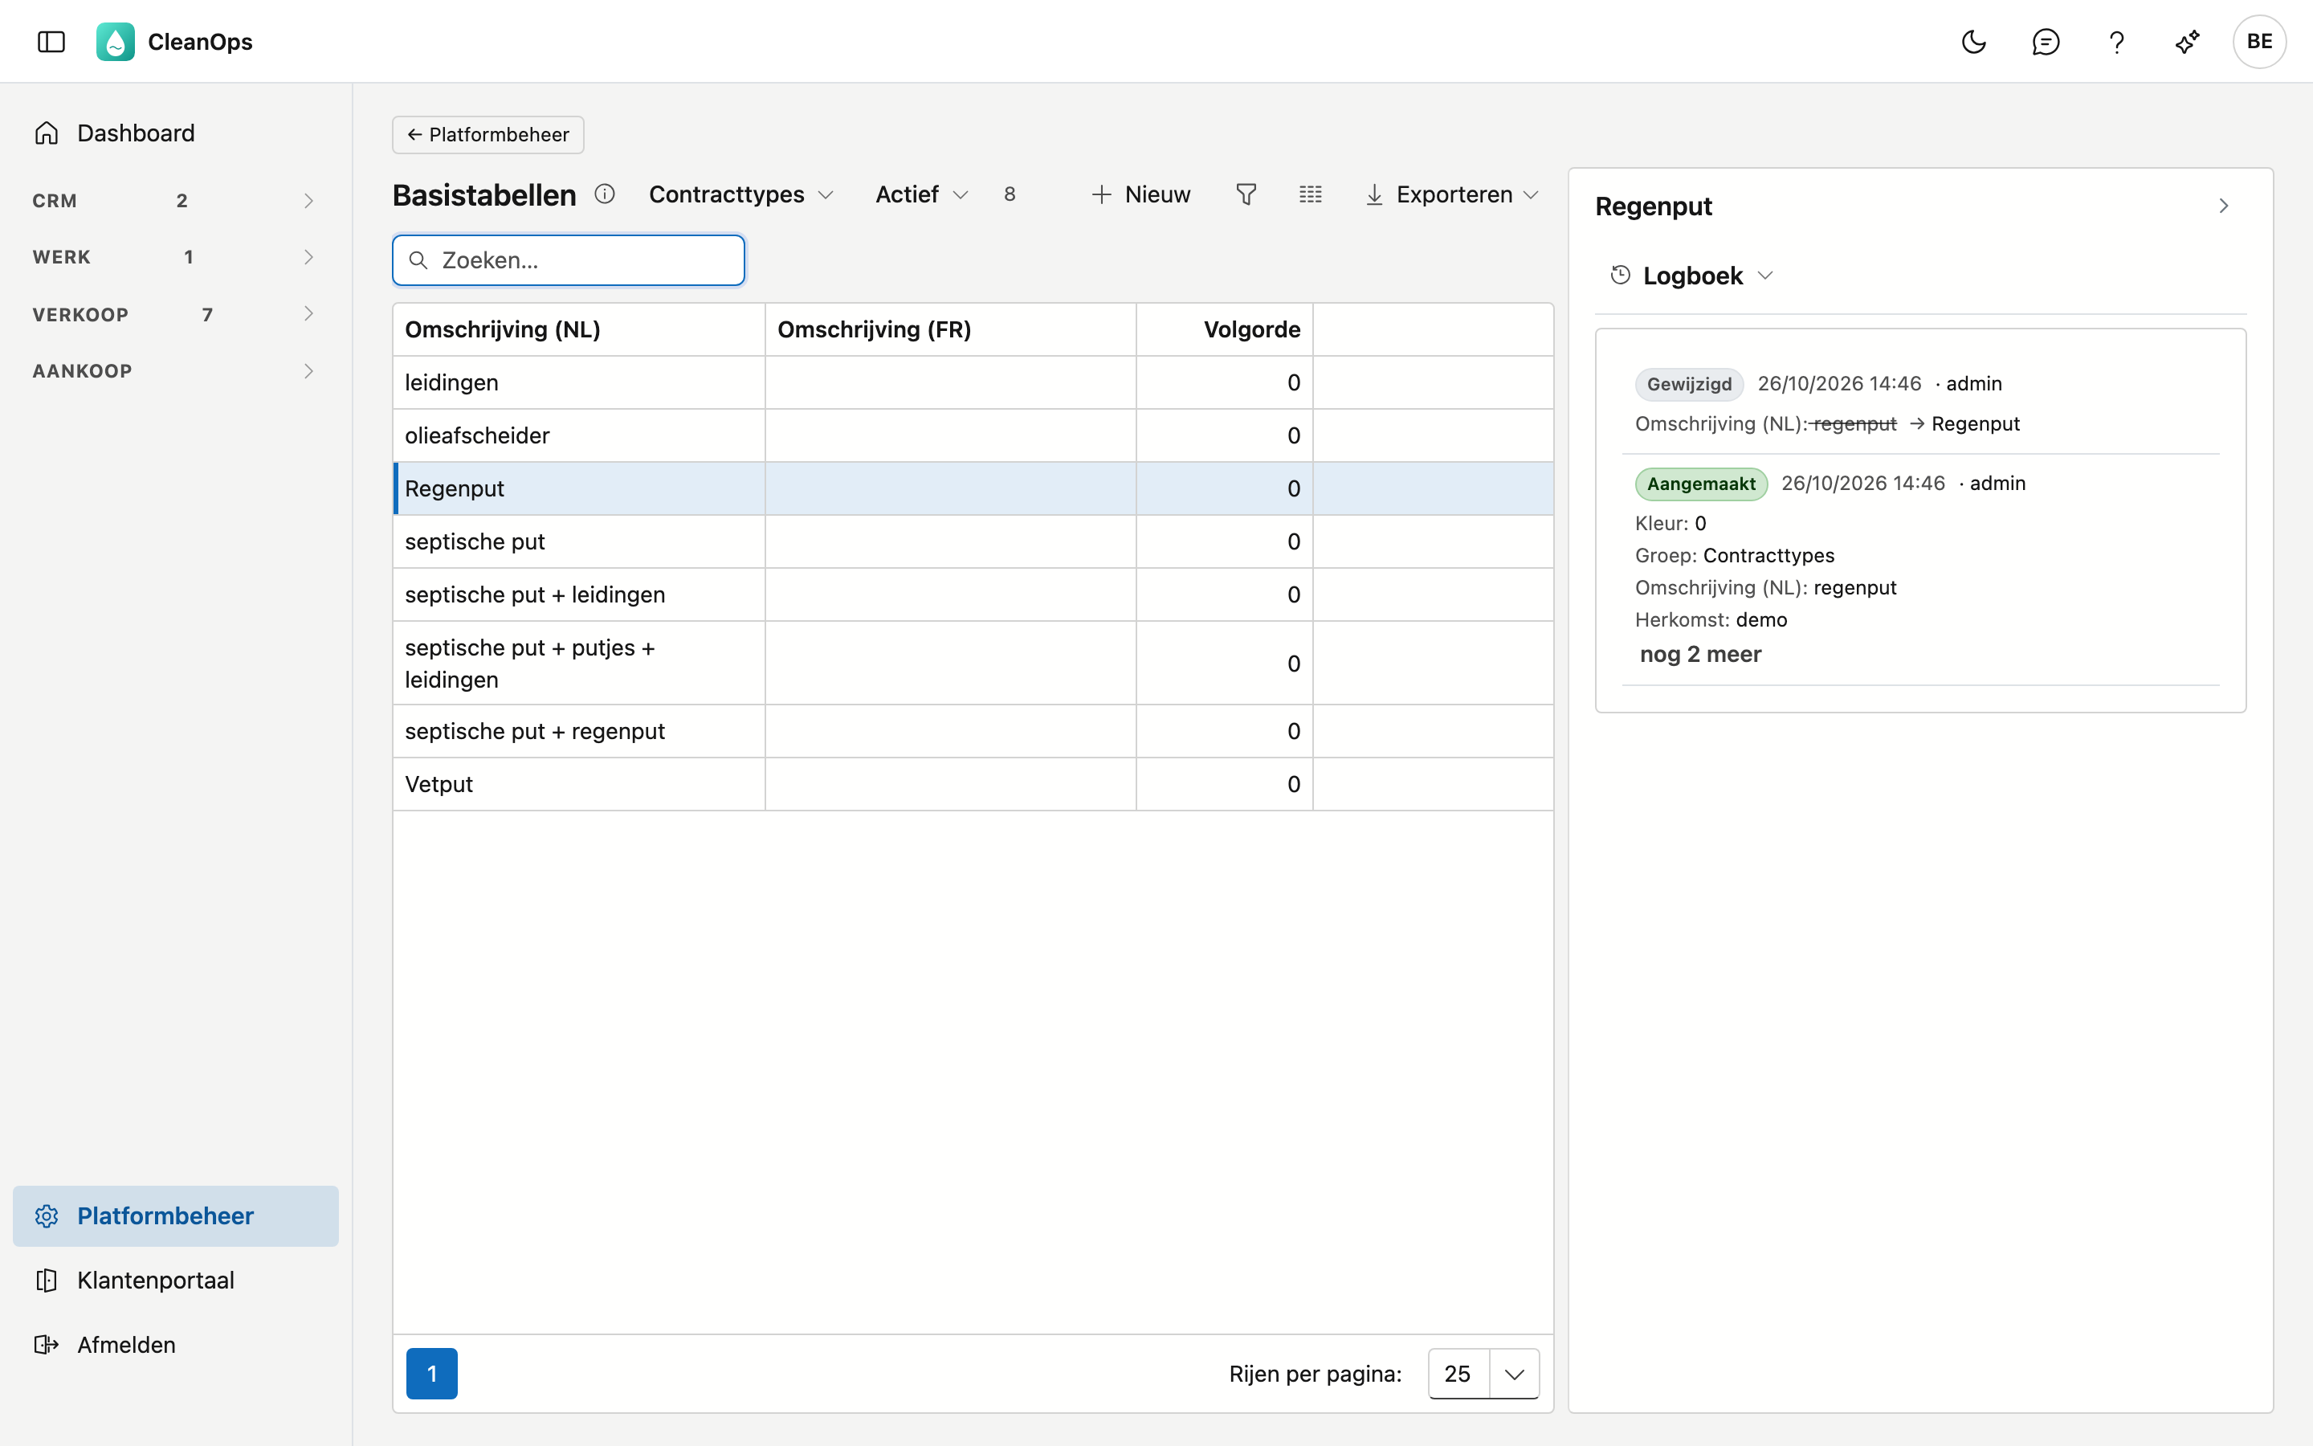Viewport: 2313px width, 1446px height.
Task: Open the chat messages icon
Action: [x=2046, y=41]
